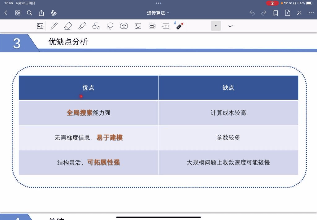This screenshot has width=317, height=220.
Task: Toggle read-only mode with pencil-slash icon
Action: [299, 13]
